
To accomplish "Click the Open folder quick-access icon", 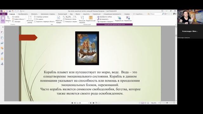I will pos(4,11).
